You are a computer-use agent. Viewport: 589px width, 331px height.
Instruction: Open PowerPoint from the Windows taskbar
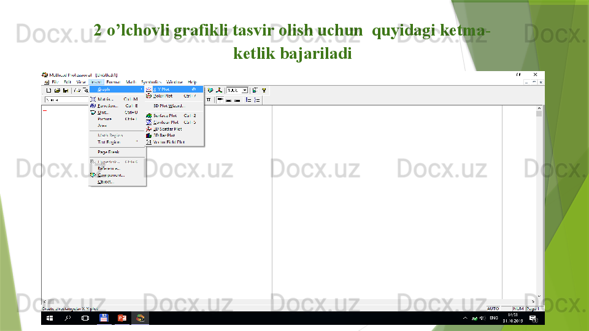point(121,318)
